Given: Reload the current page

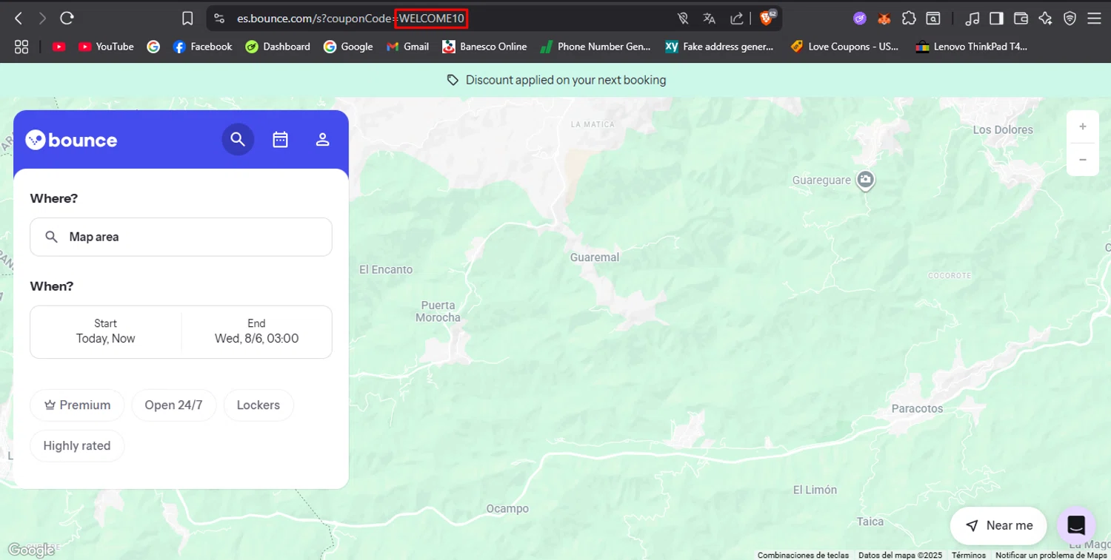Looking at the screenshot, I should coord(67,18).
